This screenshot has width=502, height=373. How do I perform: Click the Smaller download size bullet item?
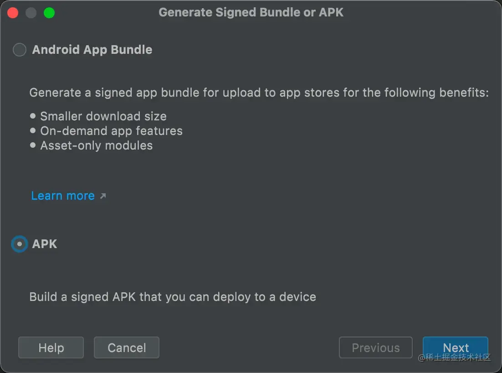[x=103, y=116]
